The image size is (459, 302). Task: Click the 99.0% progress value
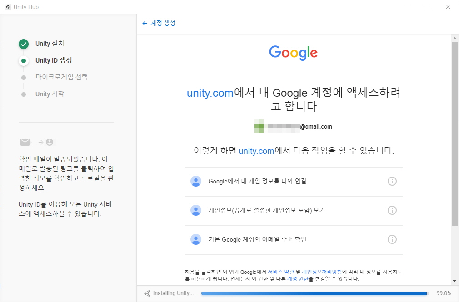coord(444,293)
